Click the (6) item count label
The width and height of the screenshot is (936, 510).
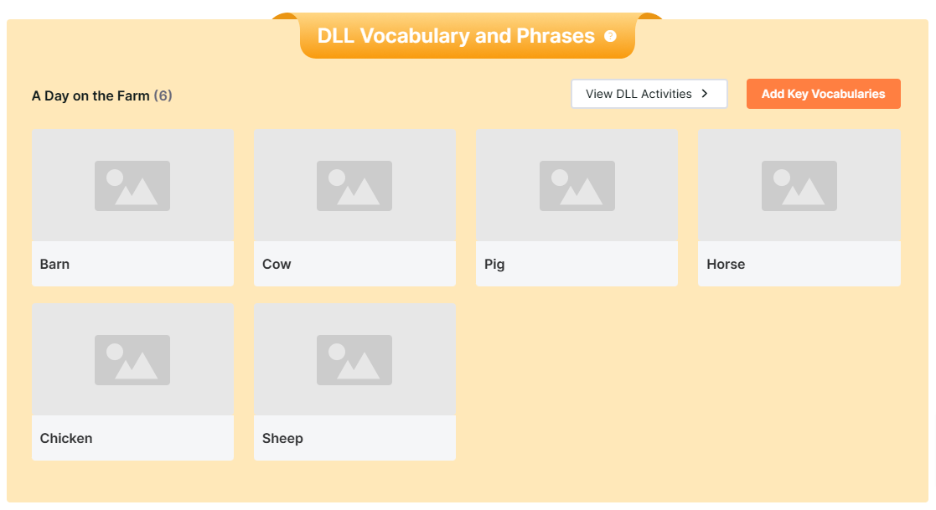tap(163, 96)
